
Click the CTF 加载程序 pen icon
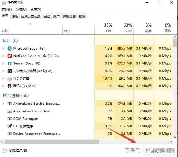click(x=9, y=126)
